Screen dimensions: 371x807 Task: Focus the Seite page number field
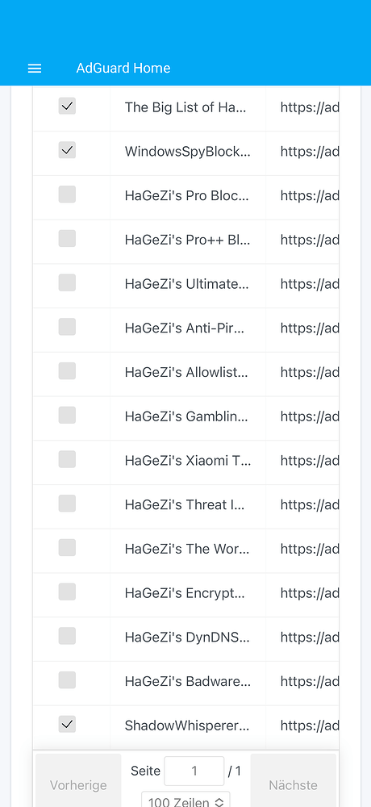click(x=194, y=771)
